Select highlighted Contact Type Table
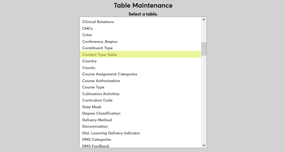Image resolution: width=285 pixels, height=152 pixels. coord(100,55)
